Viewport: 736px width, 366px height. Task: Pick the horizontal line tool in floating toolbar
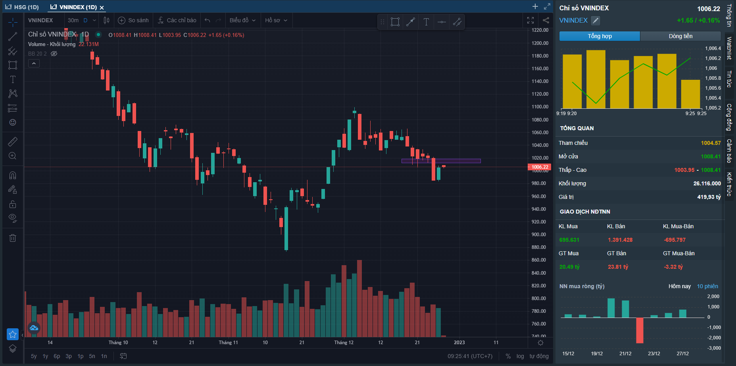[442, 22]
